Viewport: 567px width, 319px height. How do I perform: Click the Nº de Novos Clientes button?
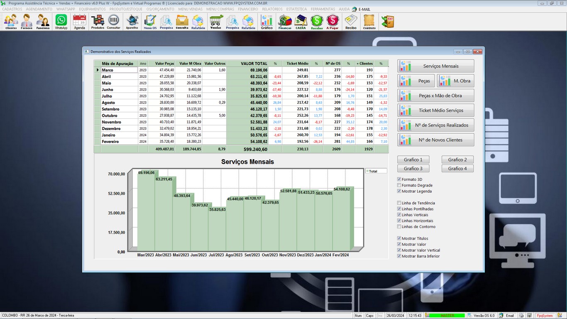coord(435,140)
